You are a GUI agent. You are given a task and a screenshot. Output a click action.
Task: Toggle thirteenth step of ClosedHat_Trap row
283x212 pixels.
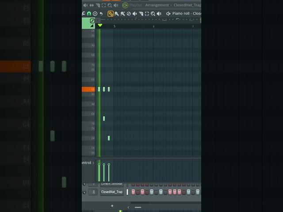188,192
